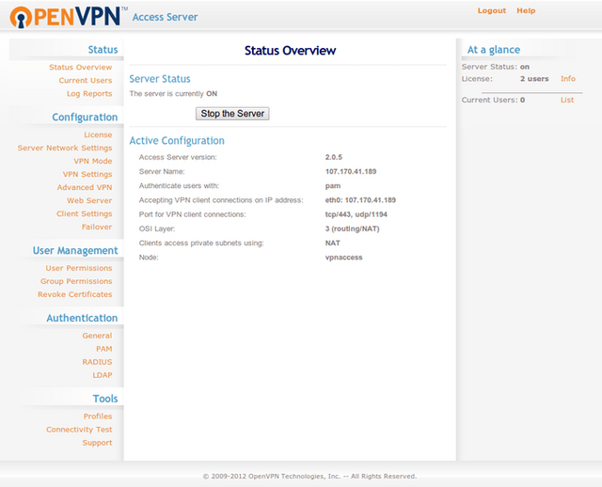Open Profiles under Tools
Image resolution: width=602 pixels, height=487 pixels.
[98, 416]
